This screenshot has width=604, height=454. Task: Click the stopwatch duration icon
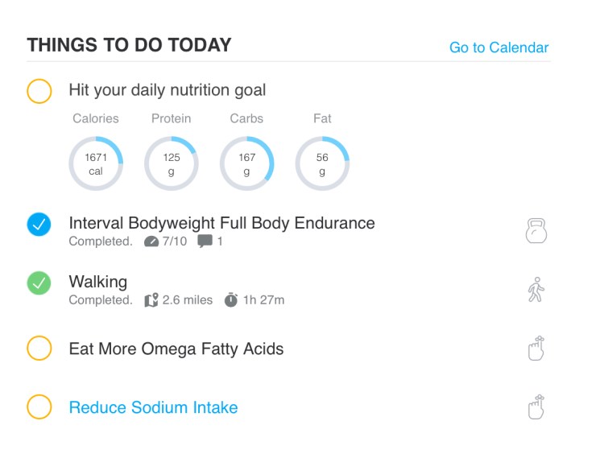[x=231, y=300]
